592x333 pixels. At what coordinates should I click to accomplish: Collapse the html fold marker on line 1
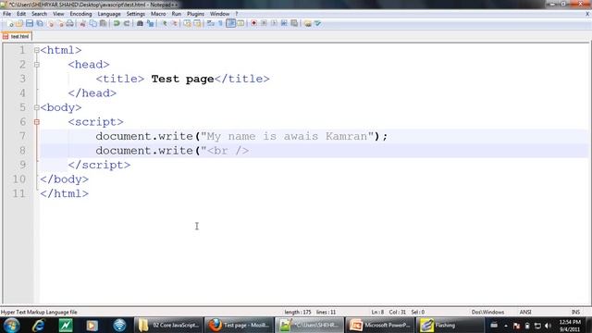point(37,50)
